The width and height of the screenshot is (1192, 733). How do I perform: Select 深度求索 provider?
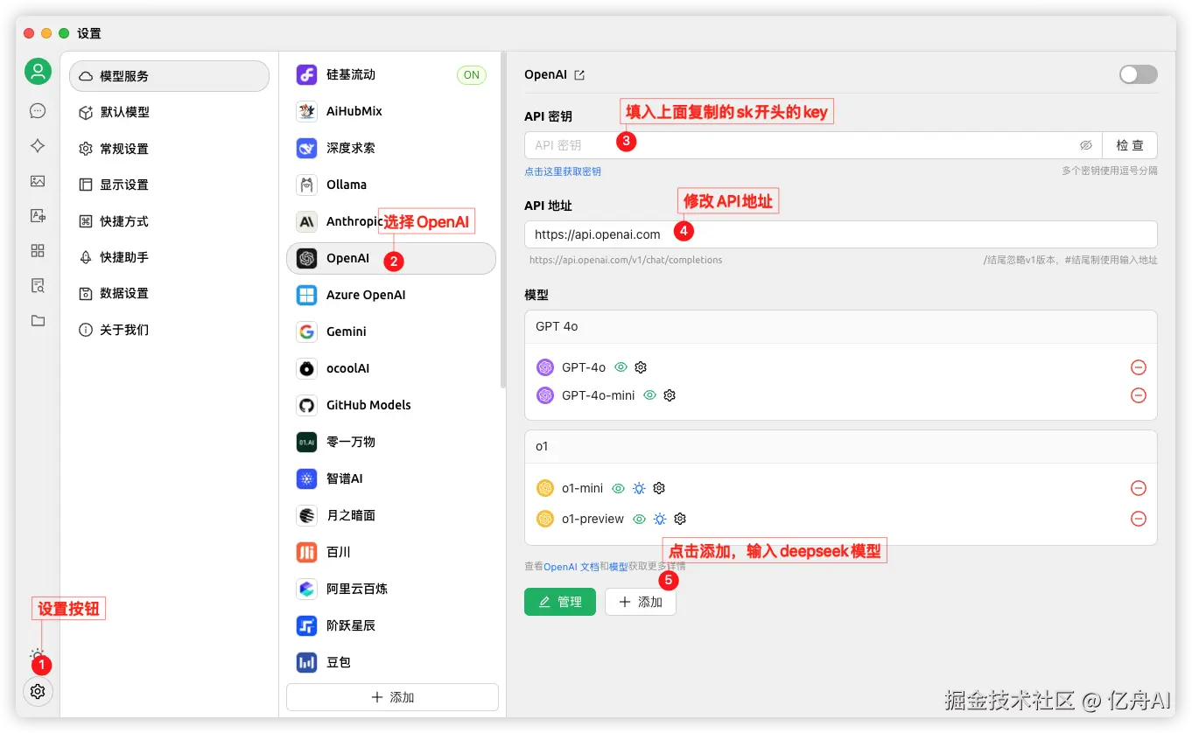391,148
